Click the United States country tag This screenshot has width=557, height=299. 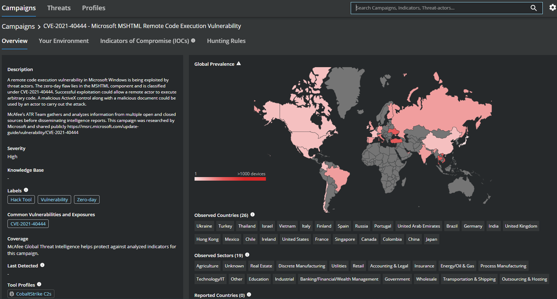[295, 239]
